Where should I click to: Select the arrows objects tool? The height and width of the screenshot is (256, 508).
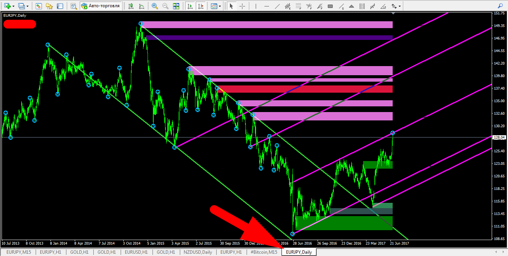394,6
